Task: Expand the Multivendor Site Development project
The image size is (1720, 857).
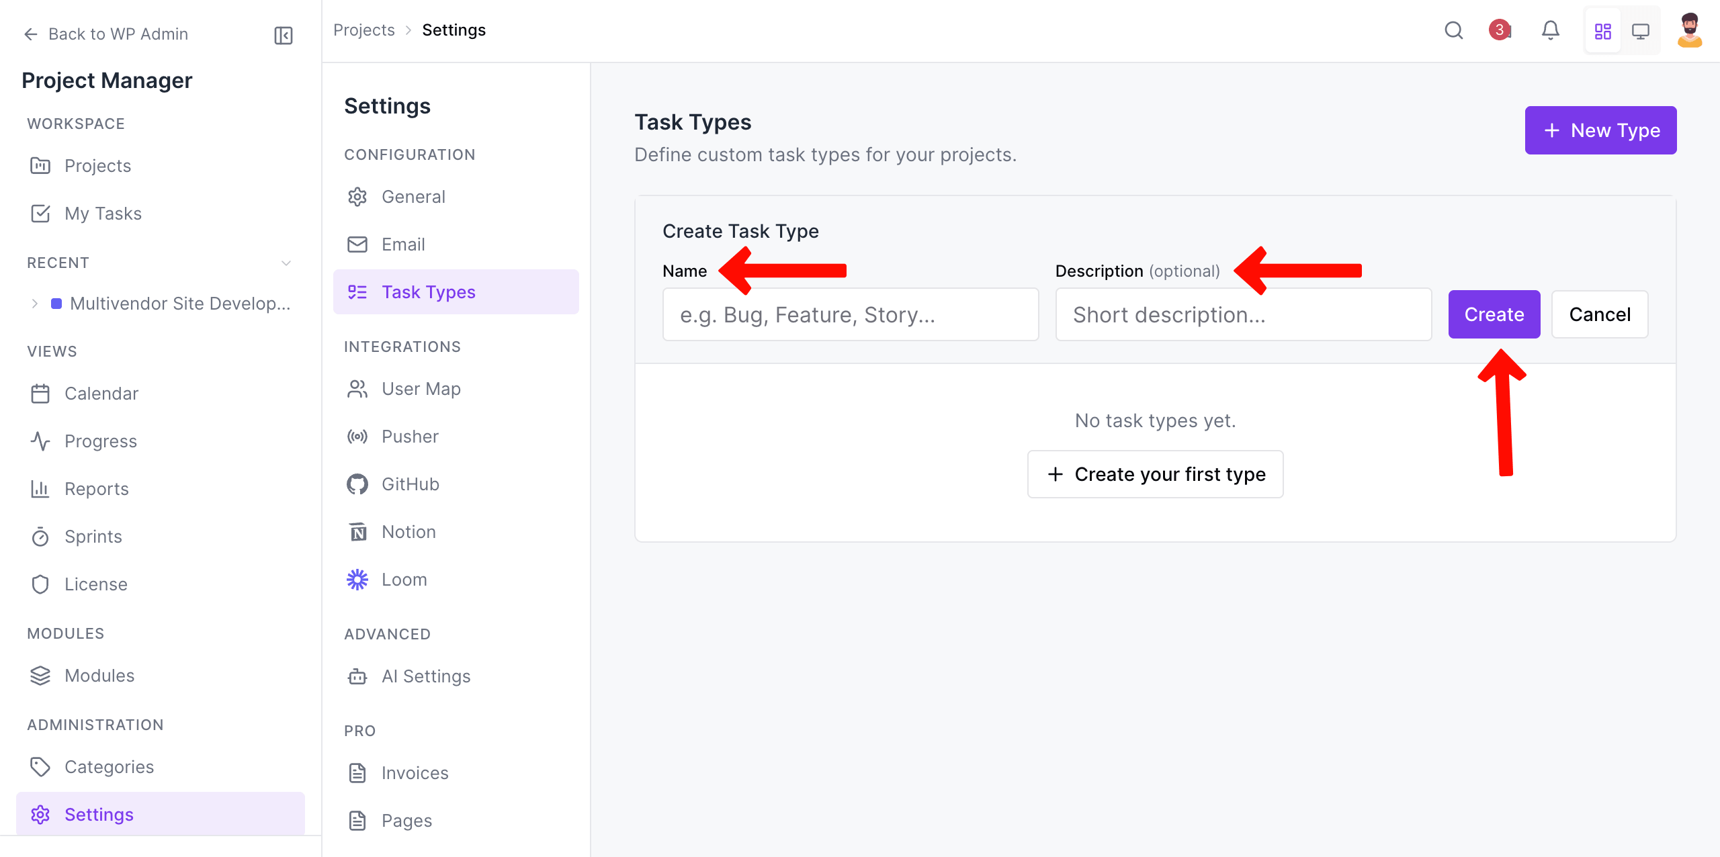Action: click(x=35, y=303)
